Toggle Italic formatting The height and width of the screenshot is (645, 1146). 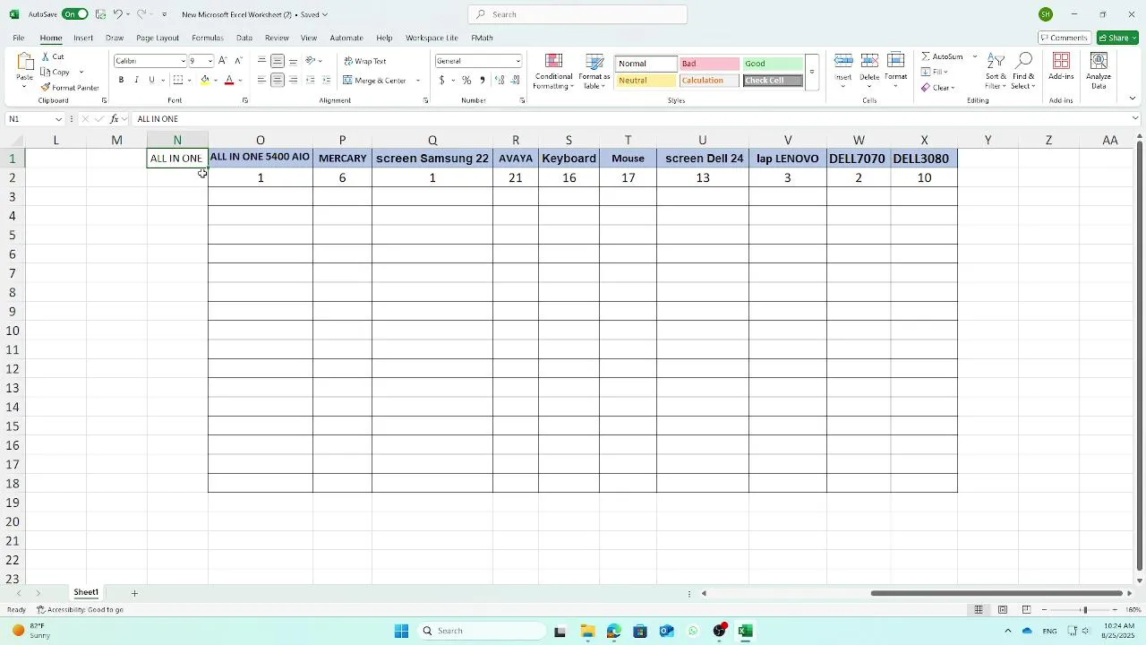136,80
